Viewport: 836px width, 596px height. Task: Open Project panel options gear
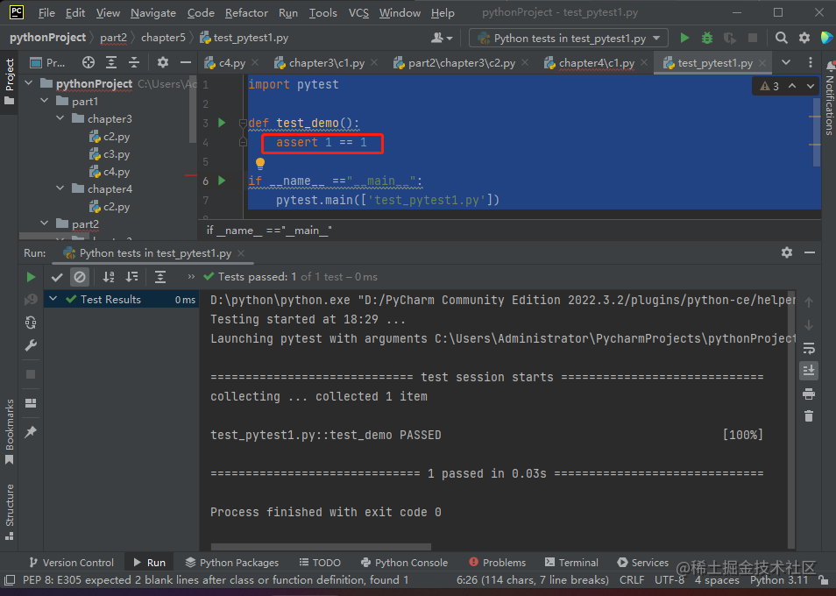(163, 63)
